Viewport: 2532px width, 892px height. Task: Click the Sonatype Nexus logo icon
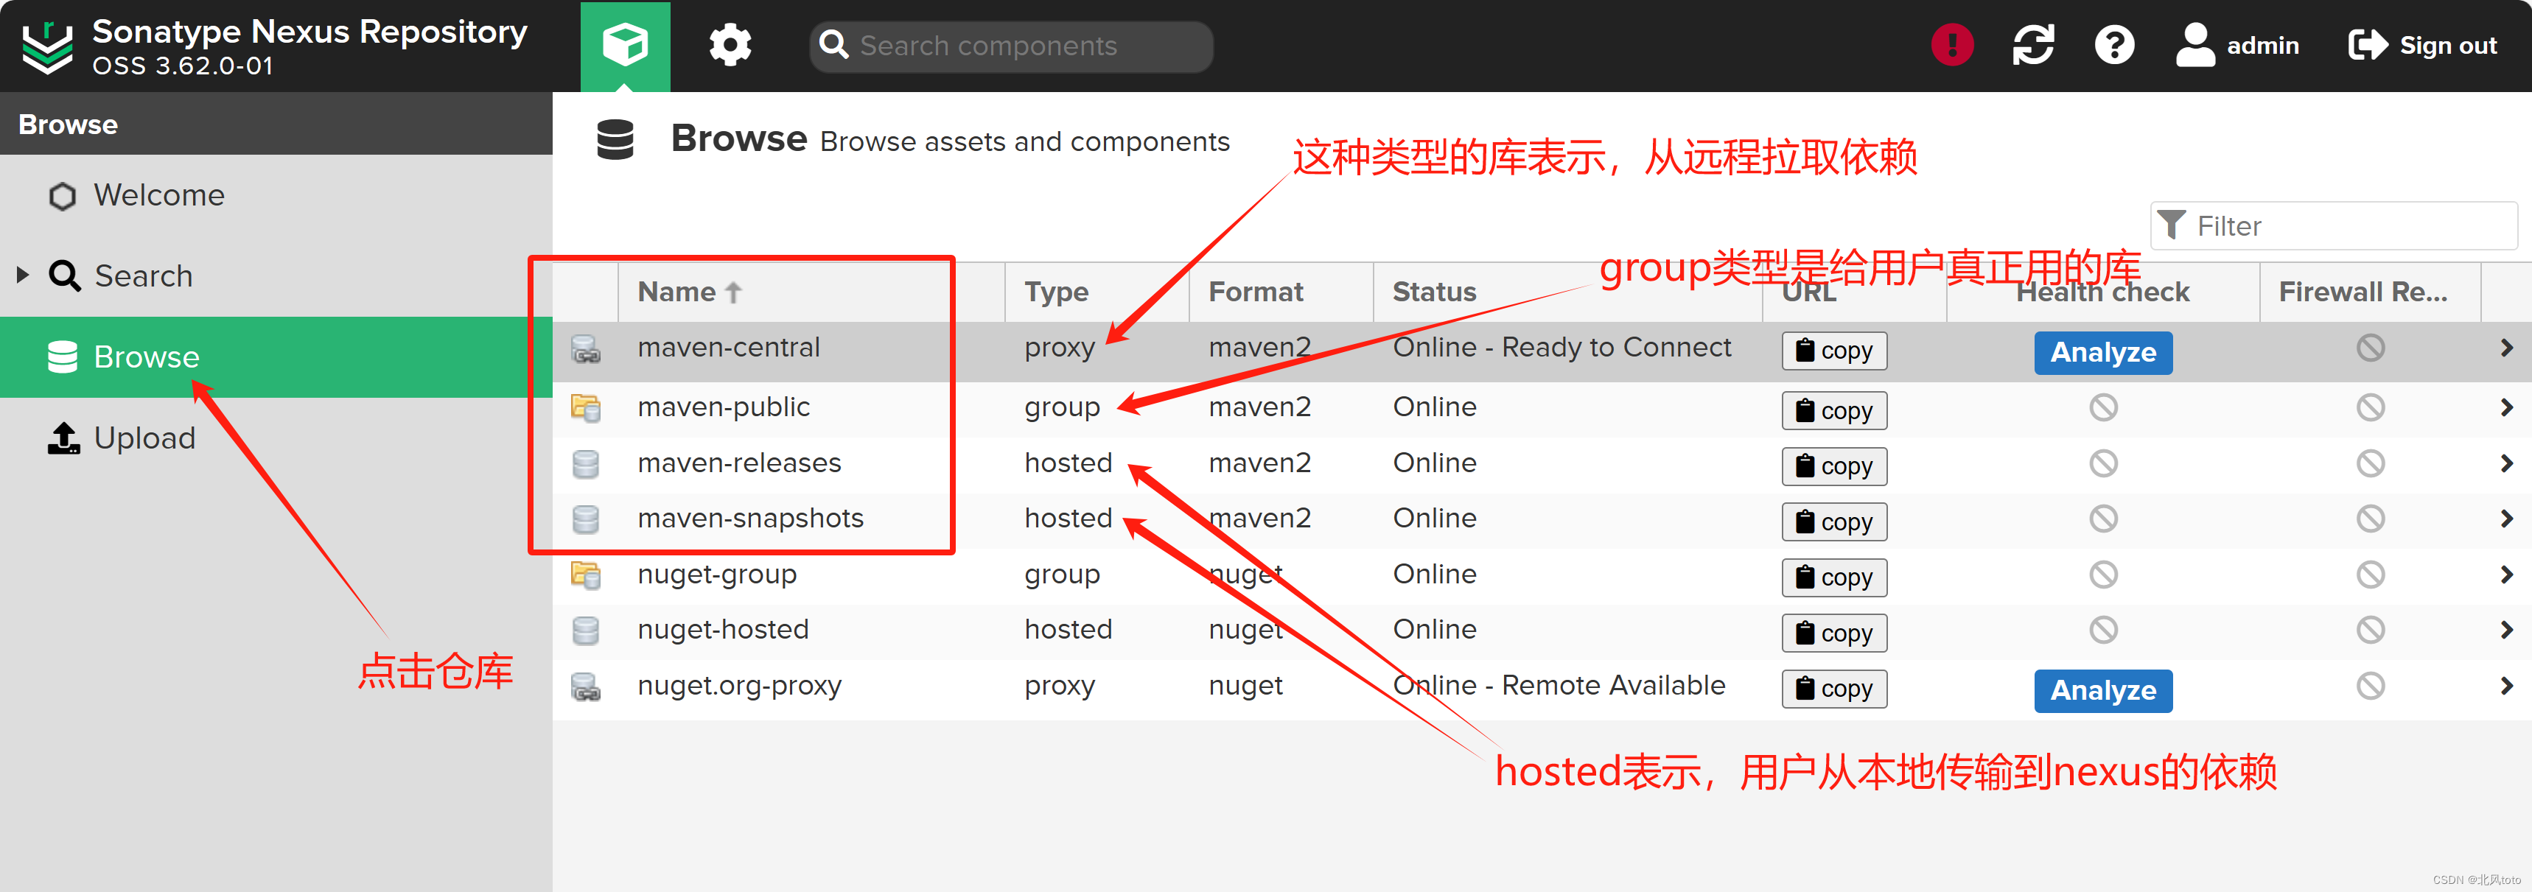pos(47,46)
